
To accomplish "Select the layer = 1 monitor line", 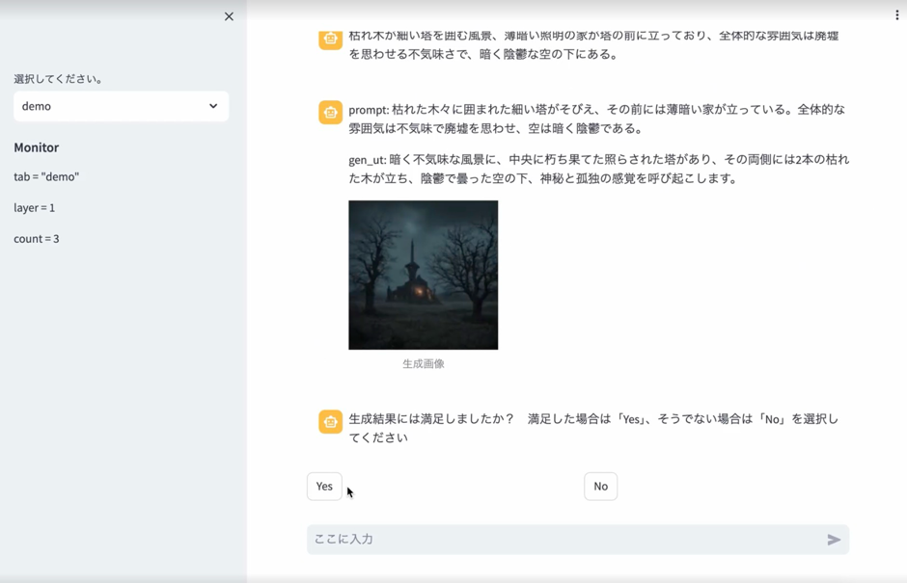I will point(35,208).
